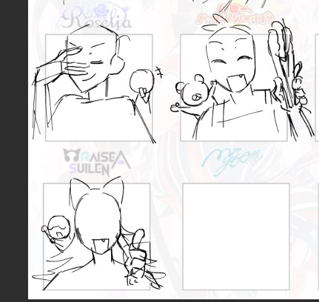Click the faded Roselia logo
This screenshot has height=302, width=319.
click(x=96, y=18)
